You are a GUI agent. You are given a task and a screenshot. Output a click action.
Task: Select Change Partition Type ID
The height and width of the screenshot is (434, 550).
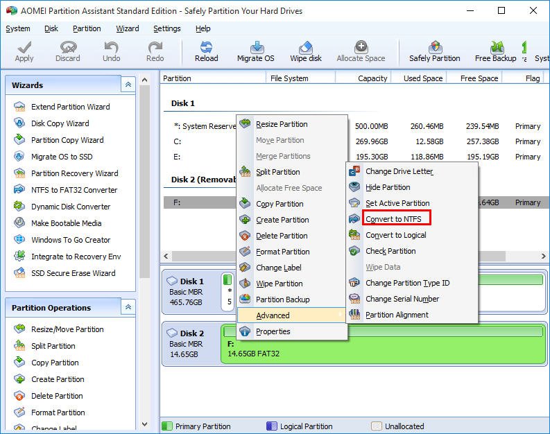click(x=412, y=283)
